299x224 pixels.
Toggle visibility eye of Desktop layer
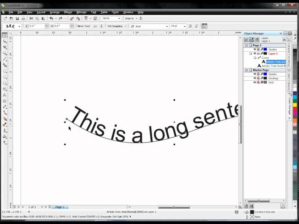click(255, 78)
